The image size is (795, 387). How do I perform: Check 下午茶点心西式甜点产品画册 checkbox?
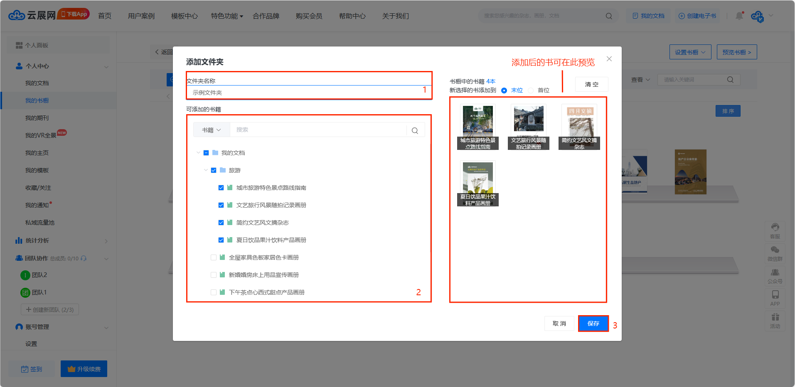coord(214,292)
